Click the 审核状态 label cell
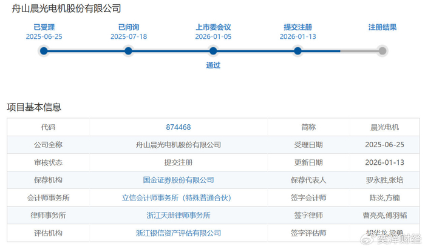Viewport: 425px width, 249px height. tap(48, 162)
